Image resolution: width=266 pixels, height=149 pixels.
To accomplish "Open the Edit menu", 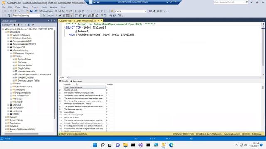I will pos(10,7).
